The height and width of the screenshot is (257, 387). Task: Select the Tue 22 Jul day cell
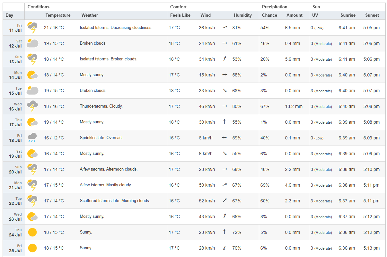click(x=14, y=201)
